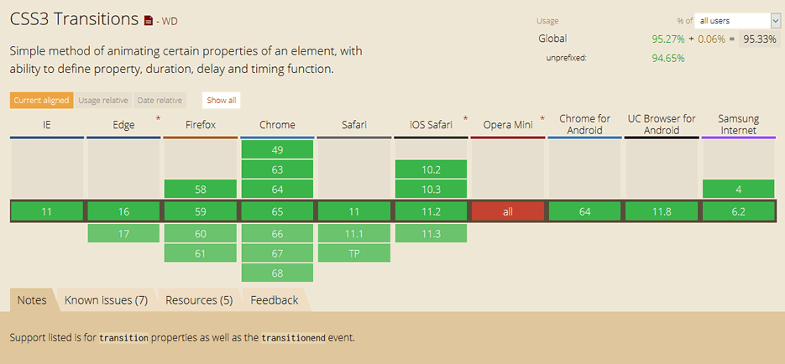Switch to Usage relative view
Viewport: 785px width, 364px height.
click(x=103, y=100)
